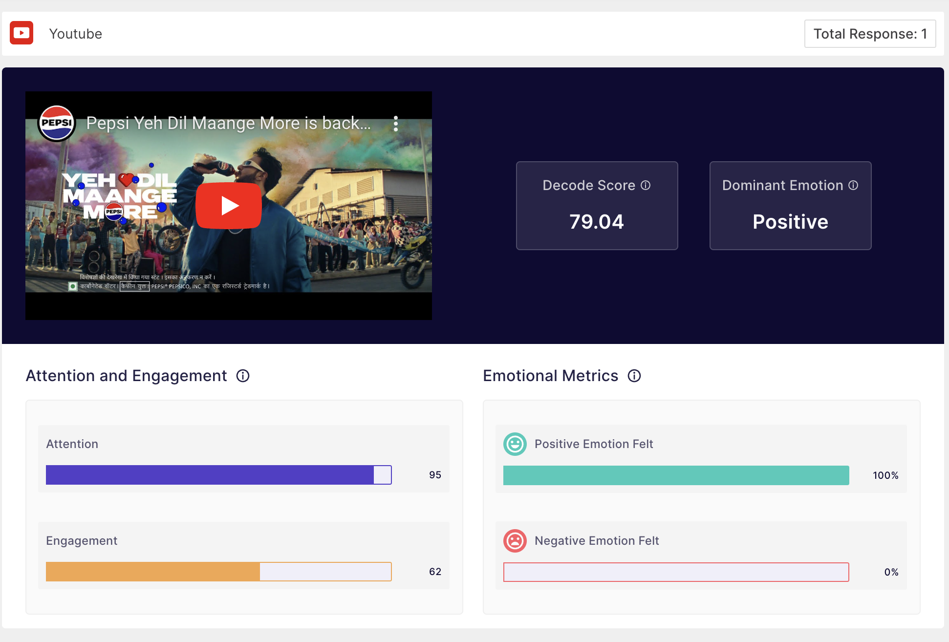Select the Decode Score value 79.04
949x642 pixels.
tap(597, 222)
